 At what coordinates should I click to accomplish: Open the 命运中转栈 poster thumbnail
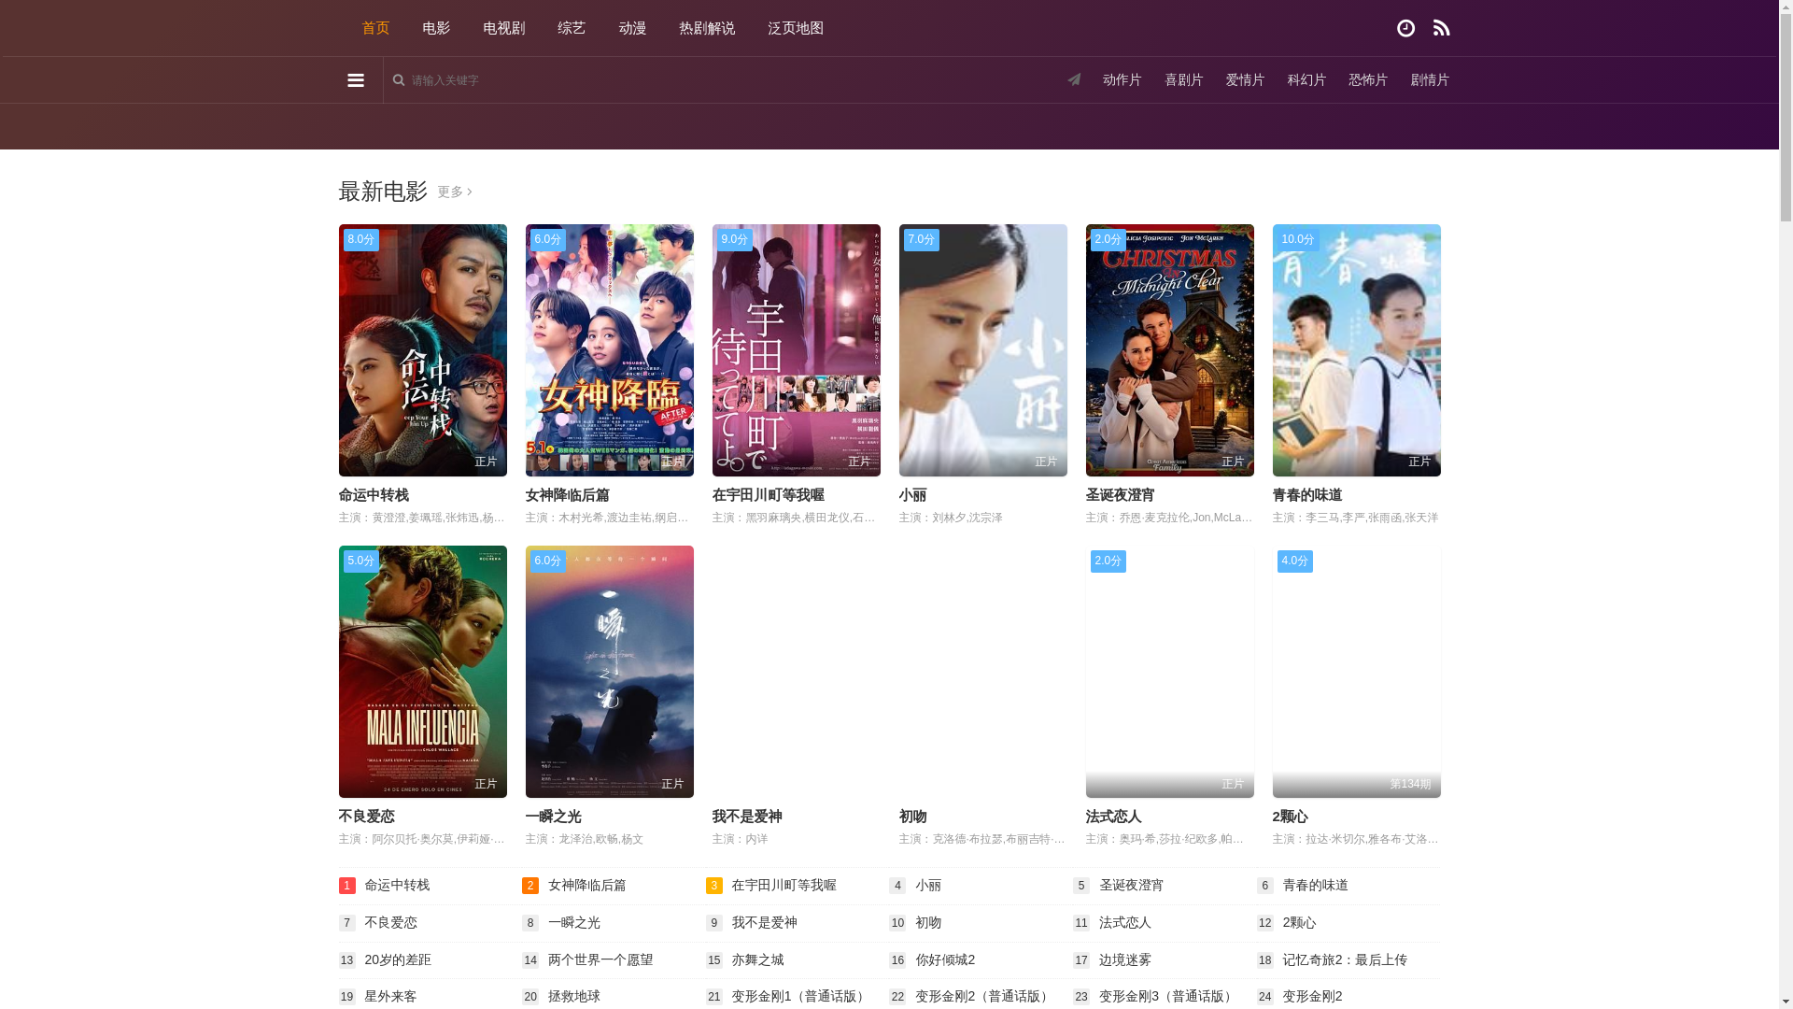pyautogui.click(x=423, y=350)
